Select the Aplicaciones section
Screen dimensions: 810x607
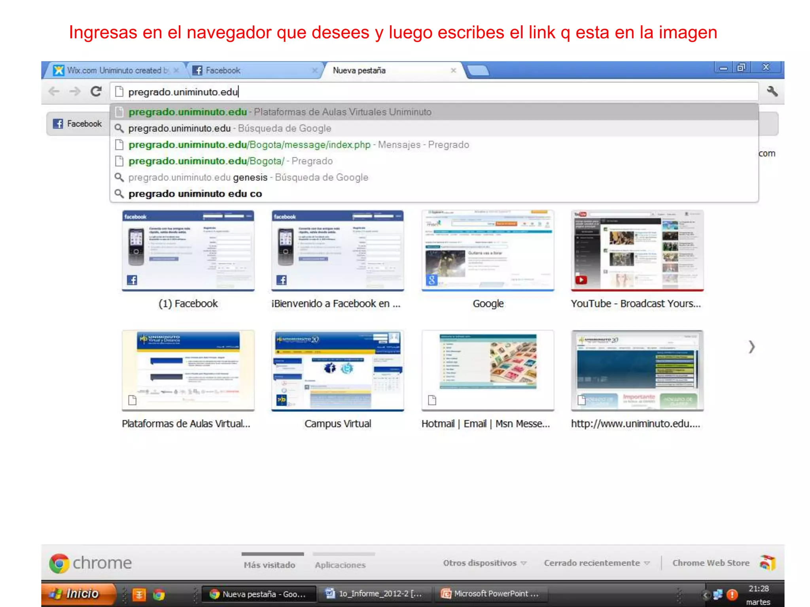(340, 565)
